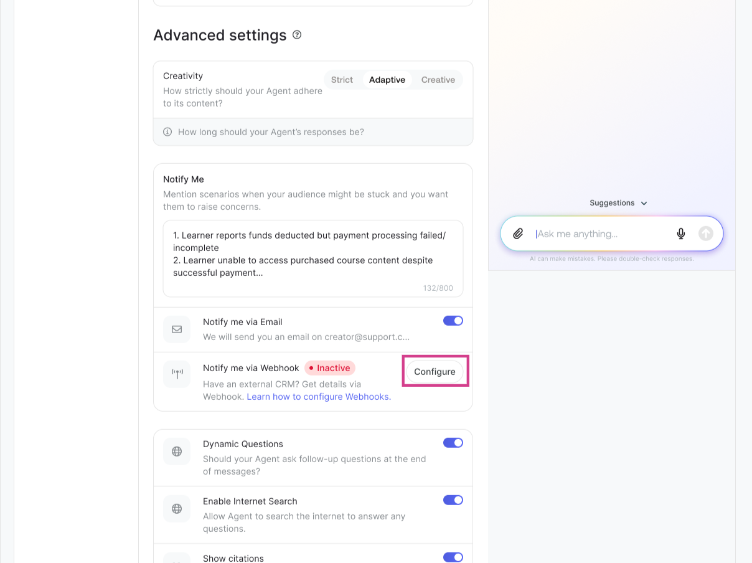Image resolution: width=752 pixels, height=563 pixels.
Task: Click the response length info icon
Action: click(x=167, y=132)
